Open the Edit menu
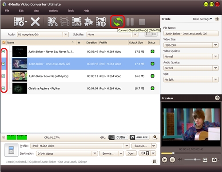Screen dimensions: 222x172 21,11
